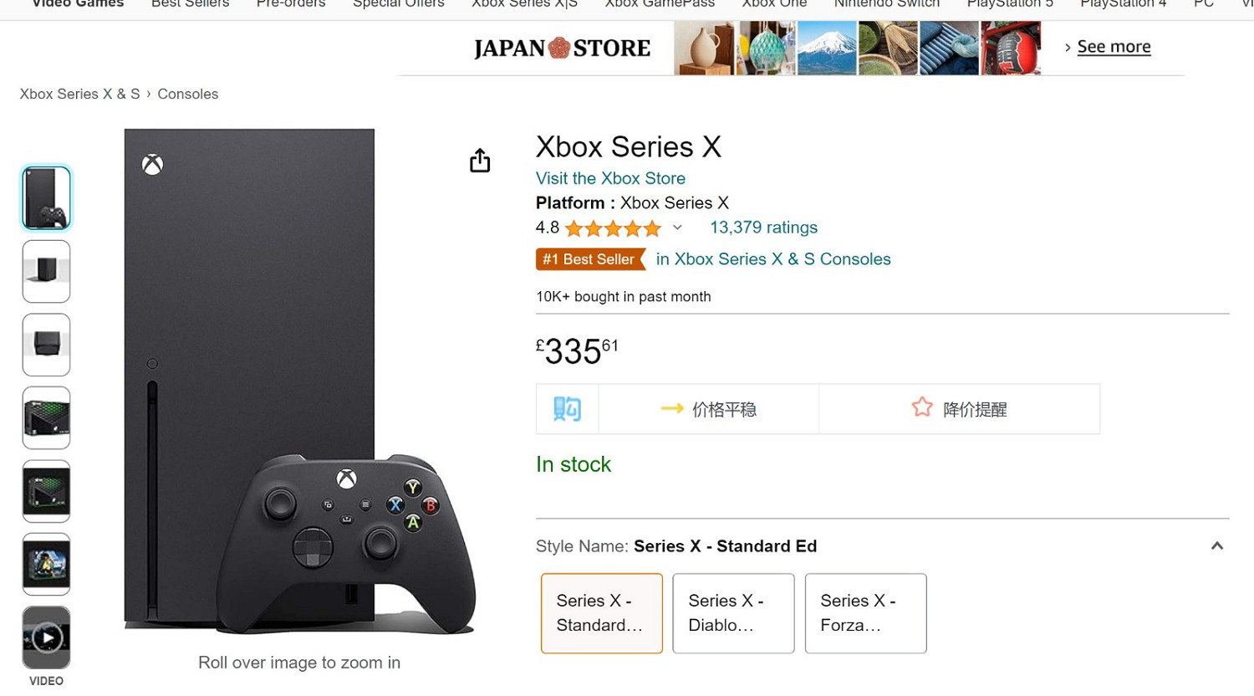Select the Series X - Forza edition option
This screenshot has width=1254, height=696.
coord(865,612)
